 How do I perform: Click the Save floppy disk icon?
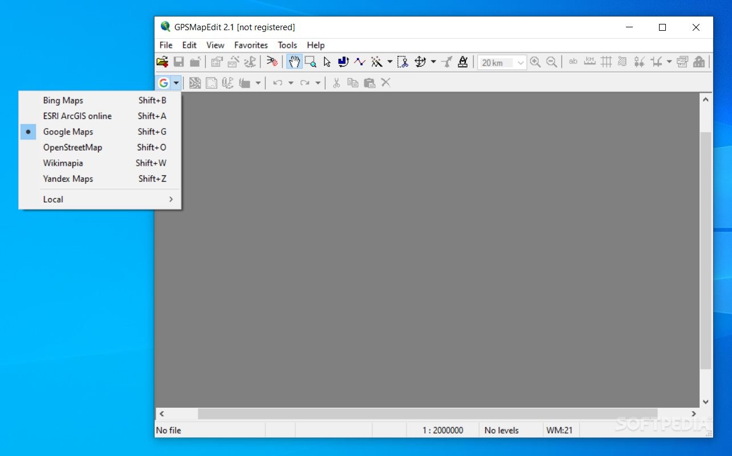(178, 62)
